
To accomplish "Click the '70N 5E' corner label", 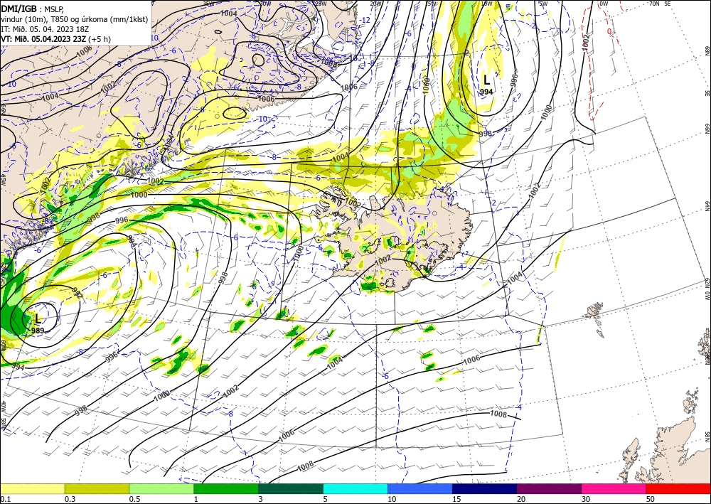I will [660, 4].
